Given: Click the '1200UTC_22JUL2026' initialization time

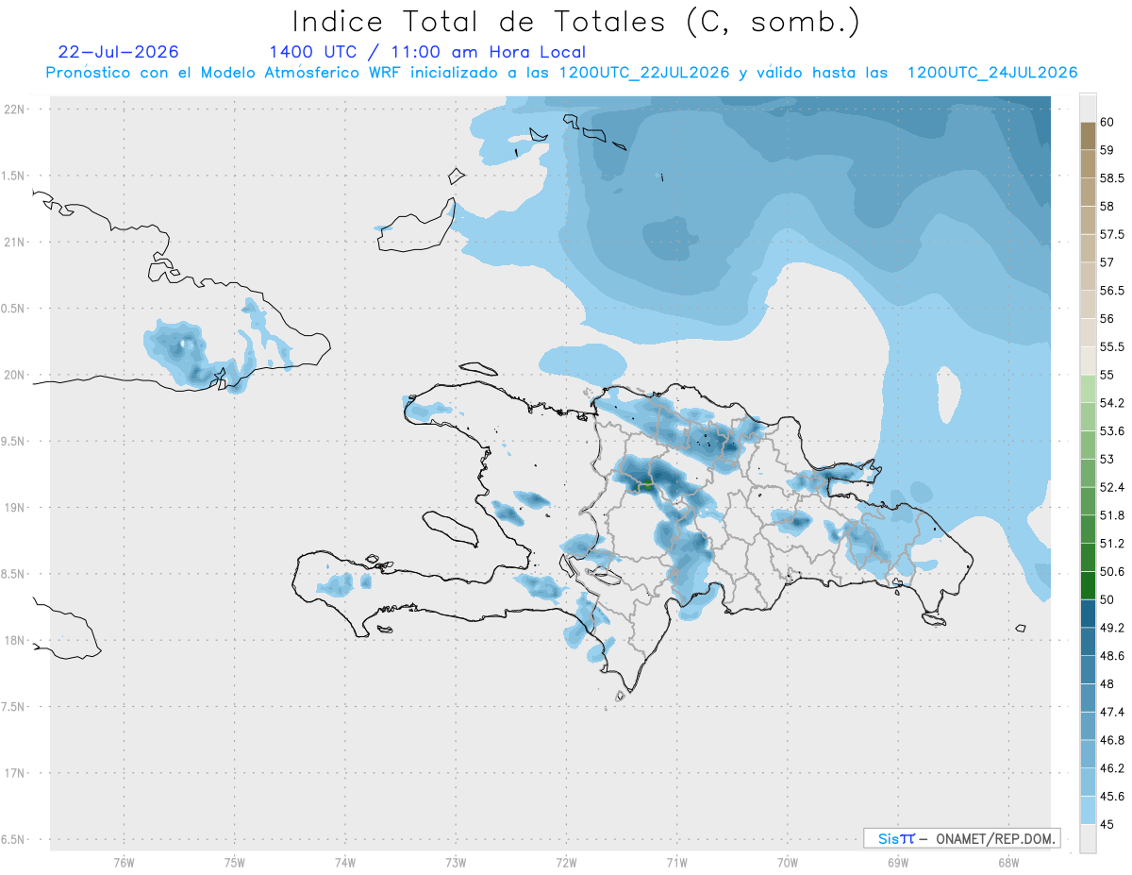Looking at the screenshot, I should (644, 74).
